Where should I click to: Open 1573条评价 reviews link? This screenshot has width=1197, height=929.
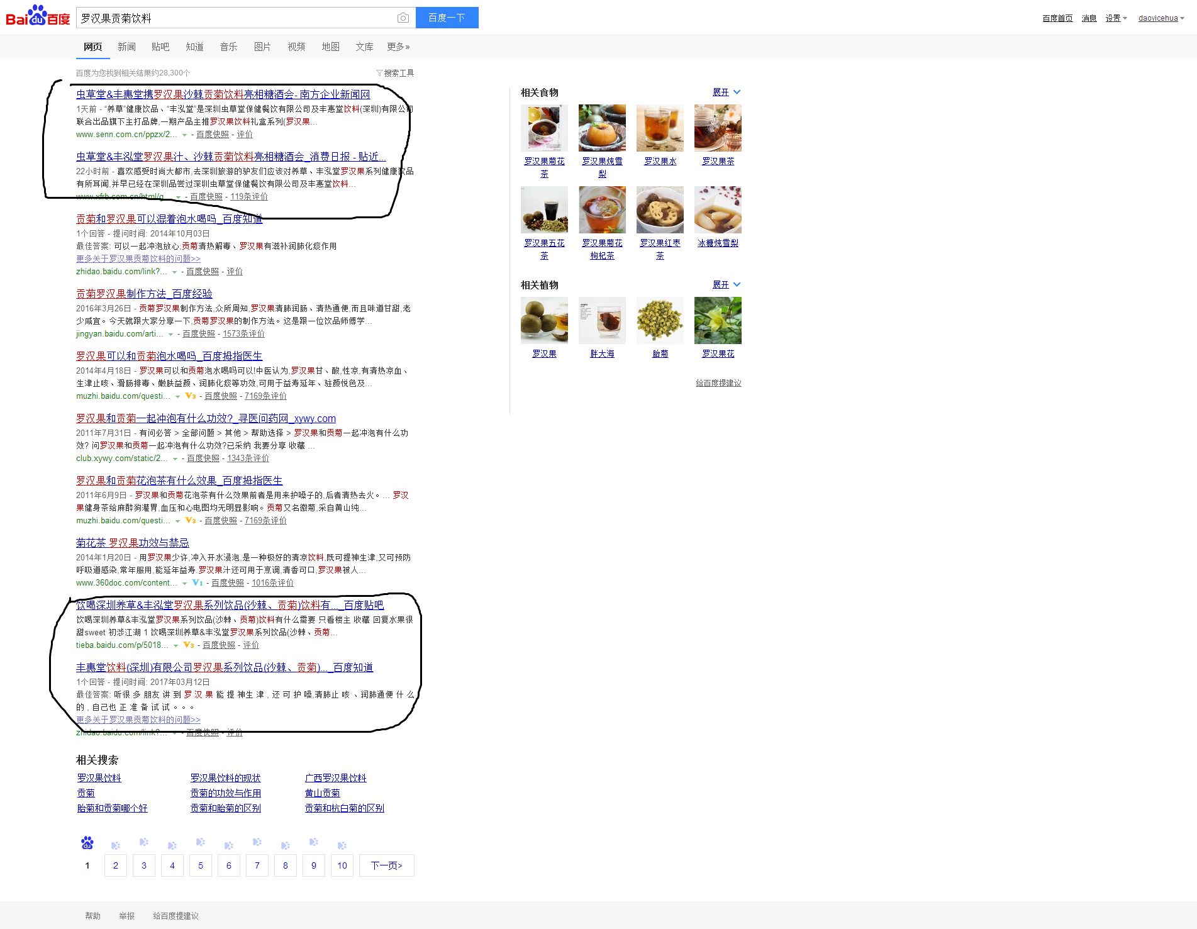click(x=243, y=334)
